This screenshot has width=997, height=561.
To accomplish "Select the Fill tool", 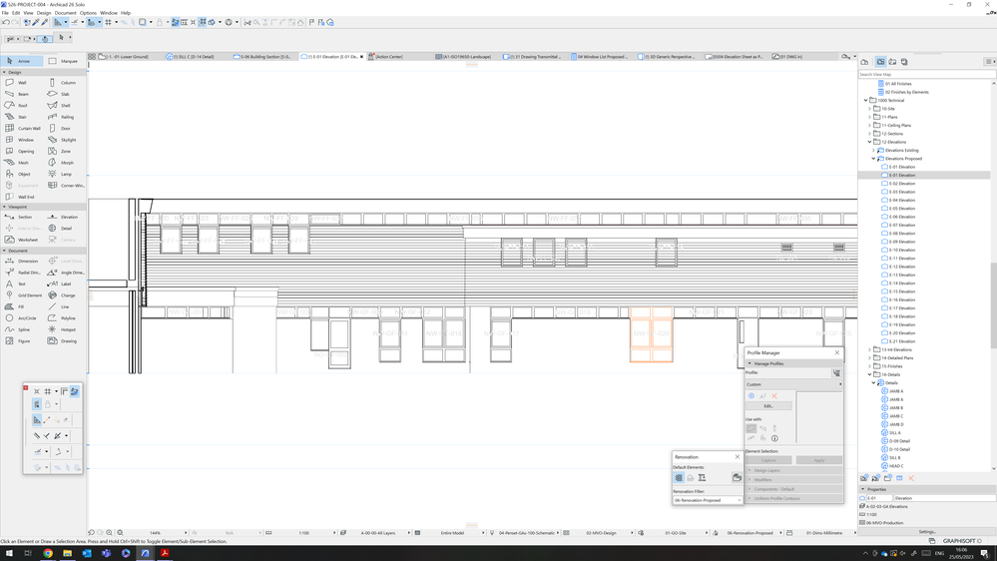I will 21,307.
